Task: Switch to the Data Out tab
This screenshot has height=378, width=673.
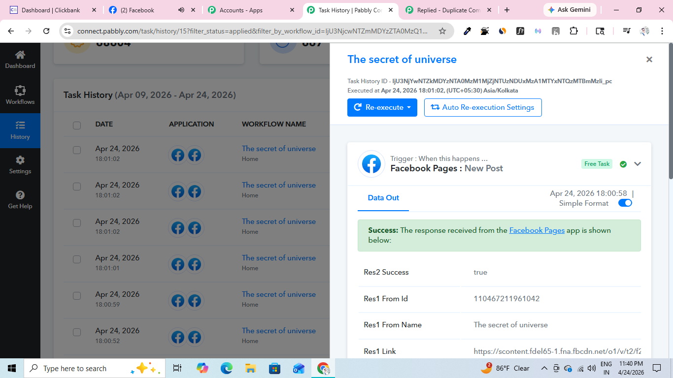Action: (x=383, y=198)
